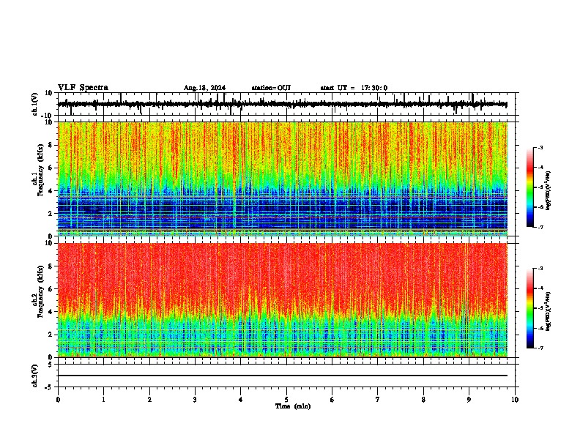Image resolution: width=580 pixels, height=448 pixels.
Task: Click the 4 minute tick label on time axis
Action: coord(241,399)
